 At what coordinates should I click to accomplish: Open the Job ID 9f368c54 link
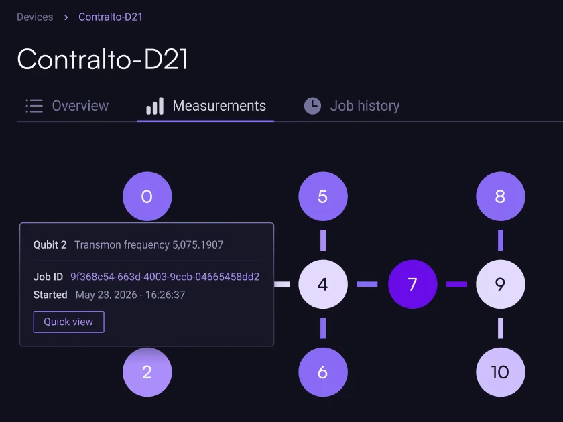coord(165,277)
